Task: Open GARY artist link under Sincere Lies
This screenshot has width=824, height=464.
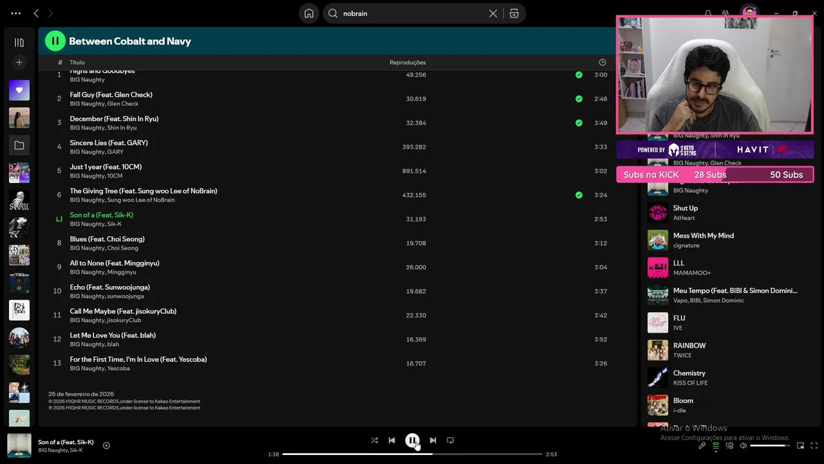Action: coord(115,152)
